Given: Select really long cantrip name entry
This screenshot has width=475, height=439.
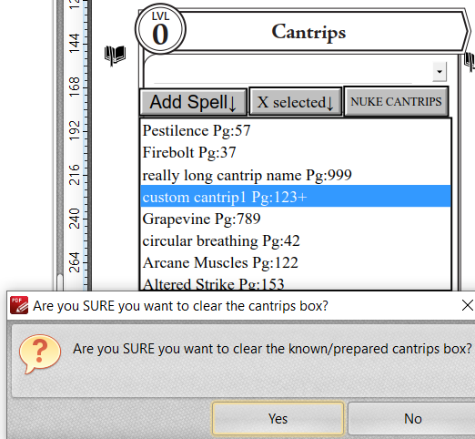Looking at the screenshot, I should tap(296, 175).
